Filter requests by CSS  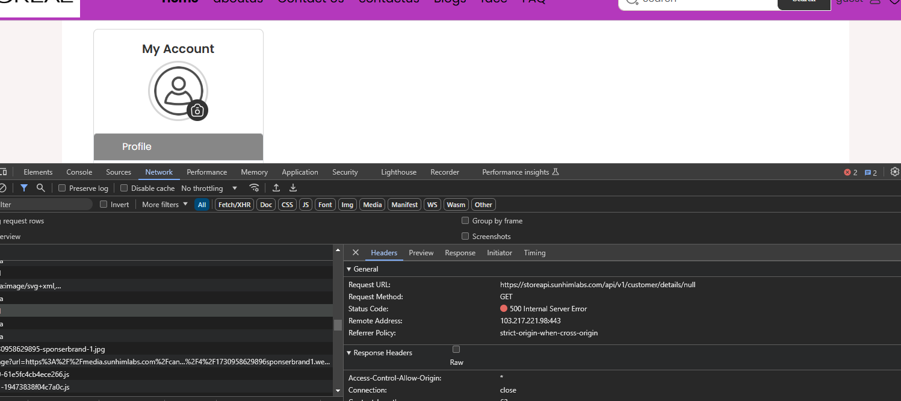tap(288, 205)
